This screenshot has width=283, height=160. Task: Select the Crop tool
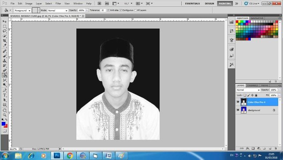tap(4, 40)
